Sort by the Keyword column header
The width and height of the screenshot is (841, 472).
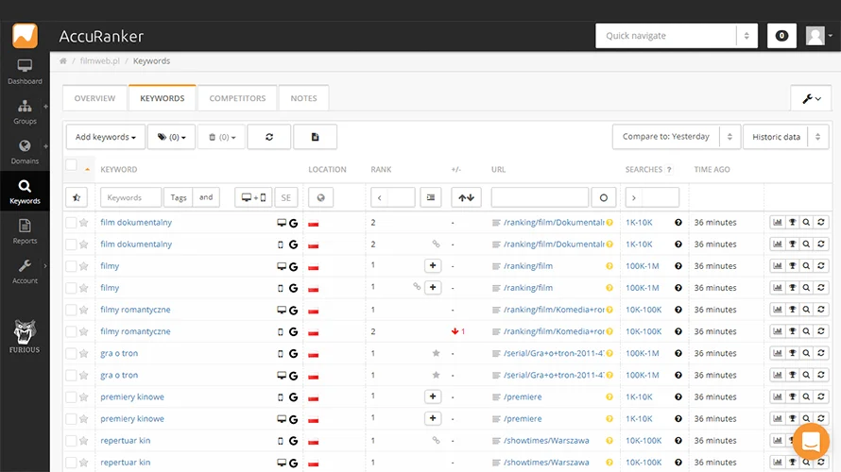pyautogui.click(x=118, y=169)
